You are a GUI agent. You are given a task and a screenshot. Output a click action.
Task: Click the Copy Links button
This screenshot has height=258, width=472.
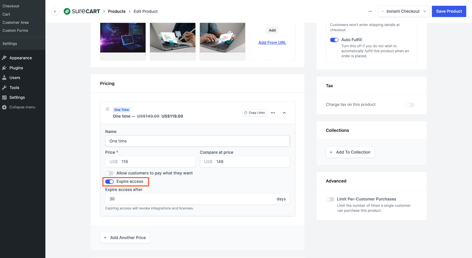coord(255,113)
